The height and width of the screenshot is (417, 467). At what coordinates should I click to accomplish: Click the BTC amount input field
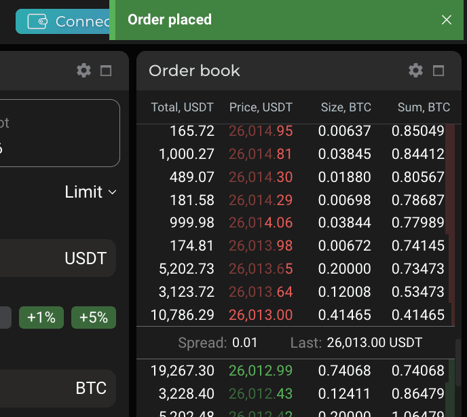click(x=58, y=388)
